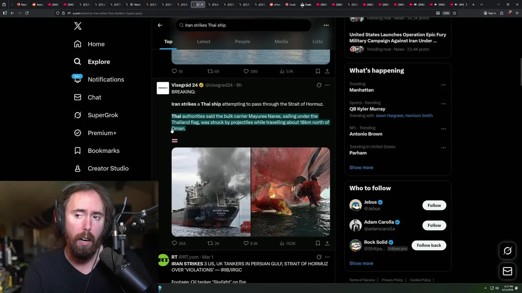
Task: Follow back Rock Solid account
Action: 429,245
